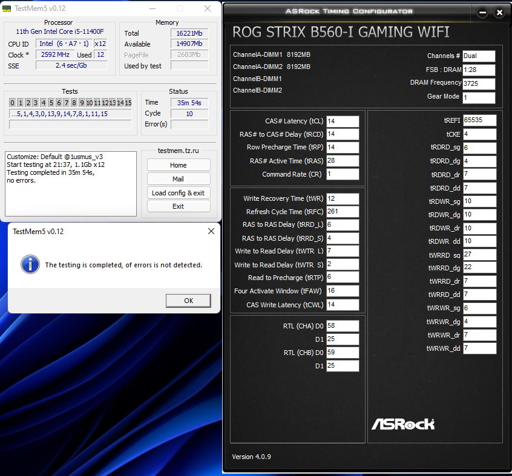This screenshot has height=476, width=512.
Task: Click the blue information icon in the dialog
Action: [x=30, y=264]
